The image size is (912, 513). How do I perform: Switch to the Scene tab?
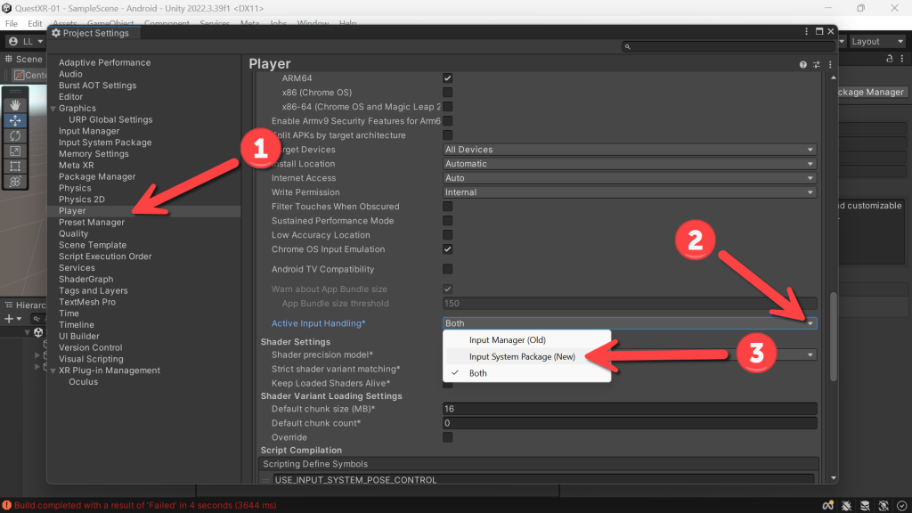24,60
